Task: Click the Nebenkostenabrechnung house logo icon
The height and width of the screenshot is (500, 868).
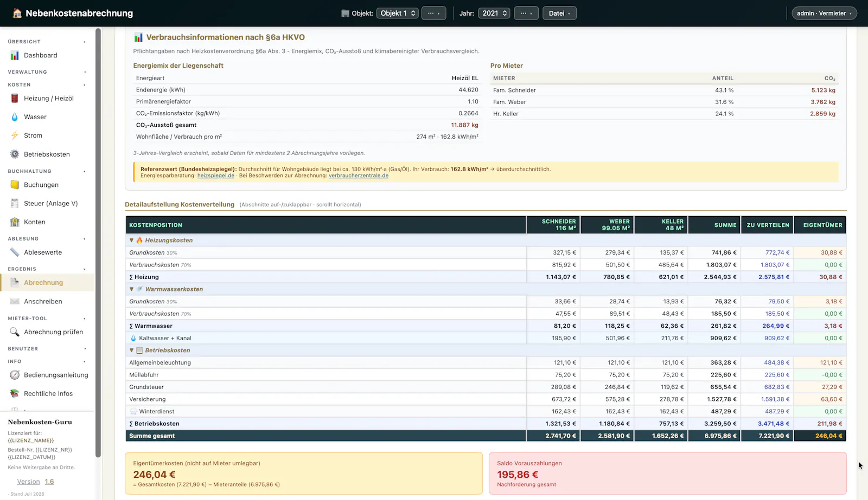Action: 17,13
